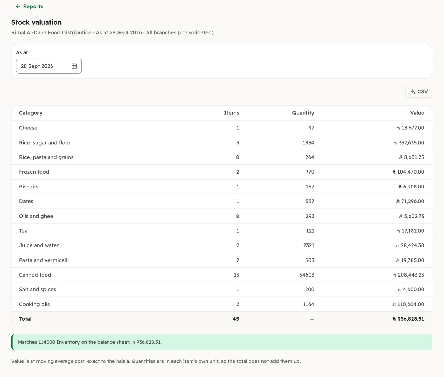This screenshot has height=377, width=444.
Task: Click the 110,604.00 Cooking oils value
Action: point(408,304)
